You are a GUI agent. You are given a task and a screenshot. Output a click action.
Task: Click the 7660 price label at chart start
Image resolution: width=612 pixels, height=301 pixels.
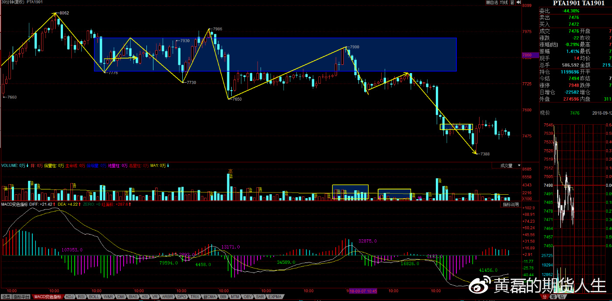click(11, 97)
